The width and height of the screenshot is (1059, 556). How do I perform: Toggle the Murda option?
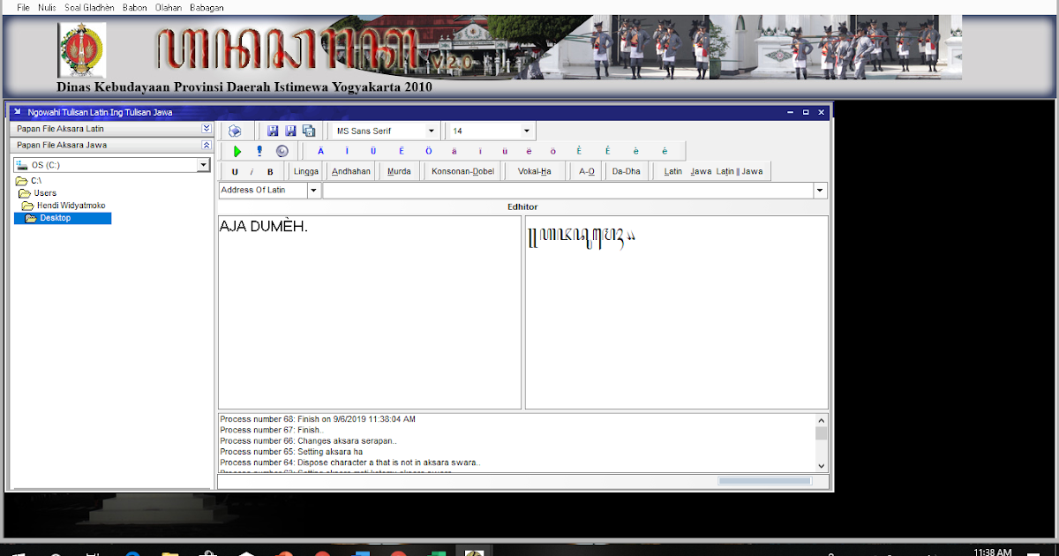coord(399,171)
